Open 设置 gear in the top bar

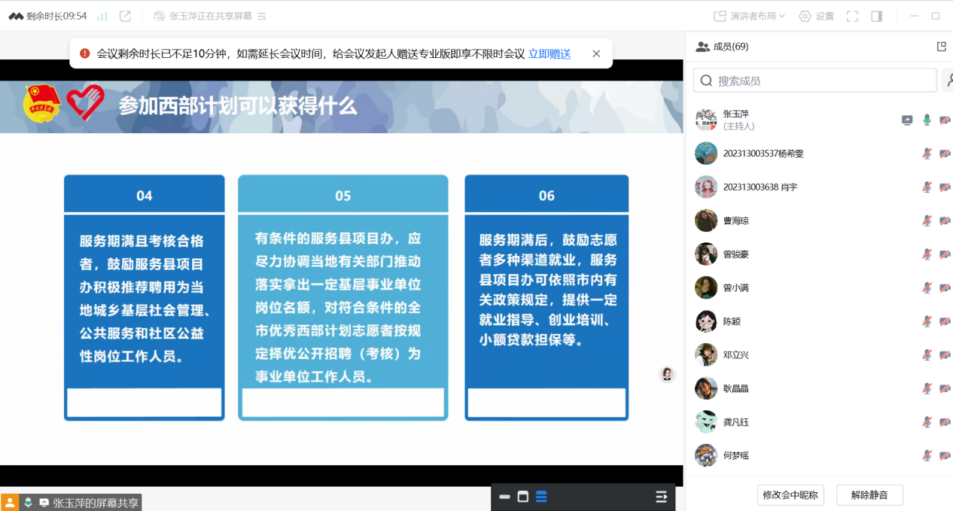(817, 16)
